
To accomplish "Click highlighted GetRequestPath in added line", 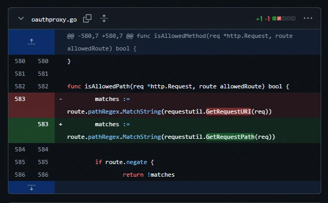I will pyautogui.click(x=230, y=137).
